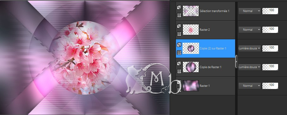This screenshot has height=115, width=287.
Task: Click layer type icon of Sélection transformée 1
Action: click(x=179, y=8)
